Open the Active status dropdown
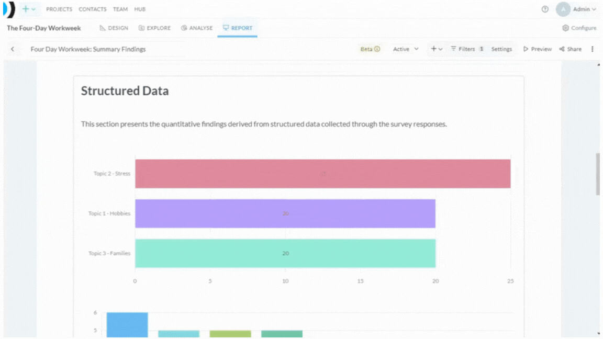The height and width of the screenshot is (339, 603). point(406,49)
